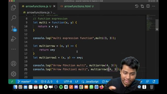Open Mail from the Dock
This screenshot has height=94, width=167.
click(x=26, y=87)
